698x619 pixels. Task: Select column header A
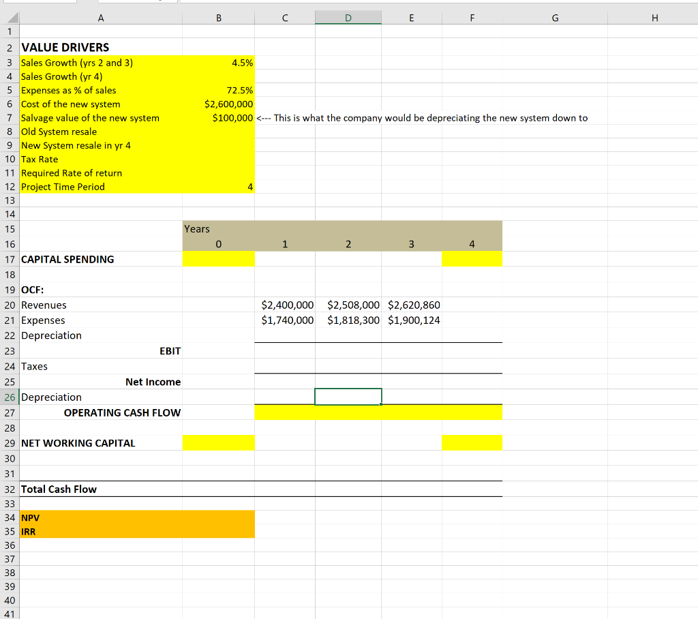coord(101,17)
